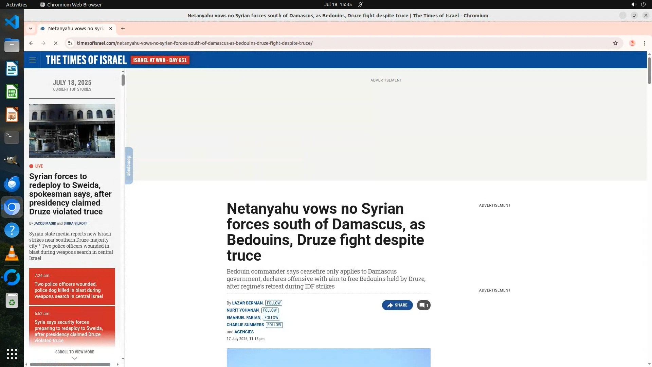Open the Israel at War Day 651 link
652x367 pixels.
[160, 60]
